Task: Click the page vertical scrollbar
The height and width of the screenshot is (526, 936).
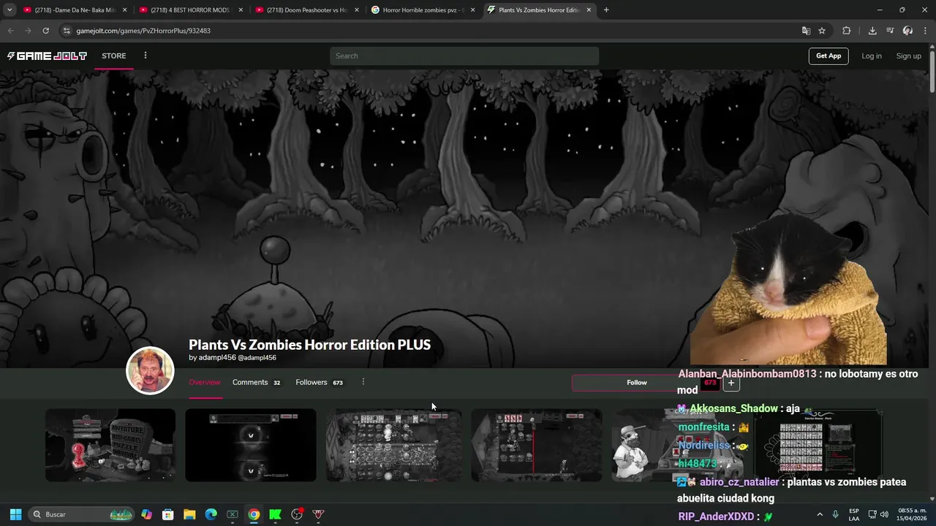Action: pos(932,73)
